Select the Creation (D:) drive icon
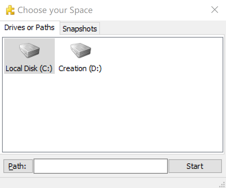226x188 pixels. 80,51
